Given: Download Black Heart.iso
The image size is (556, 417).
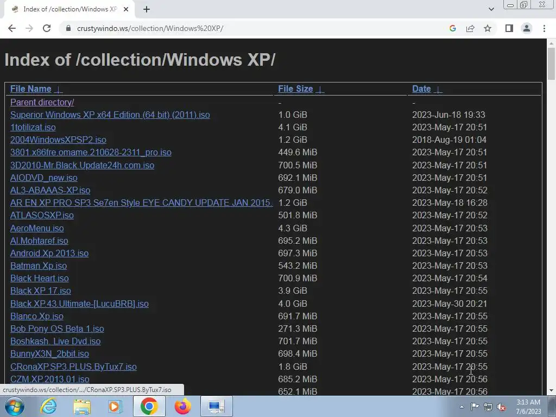Looking at the screenshot, I should [x=39, y=279].
